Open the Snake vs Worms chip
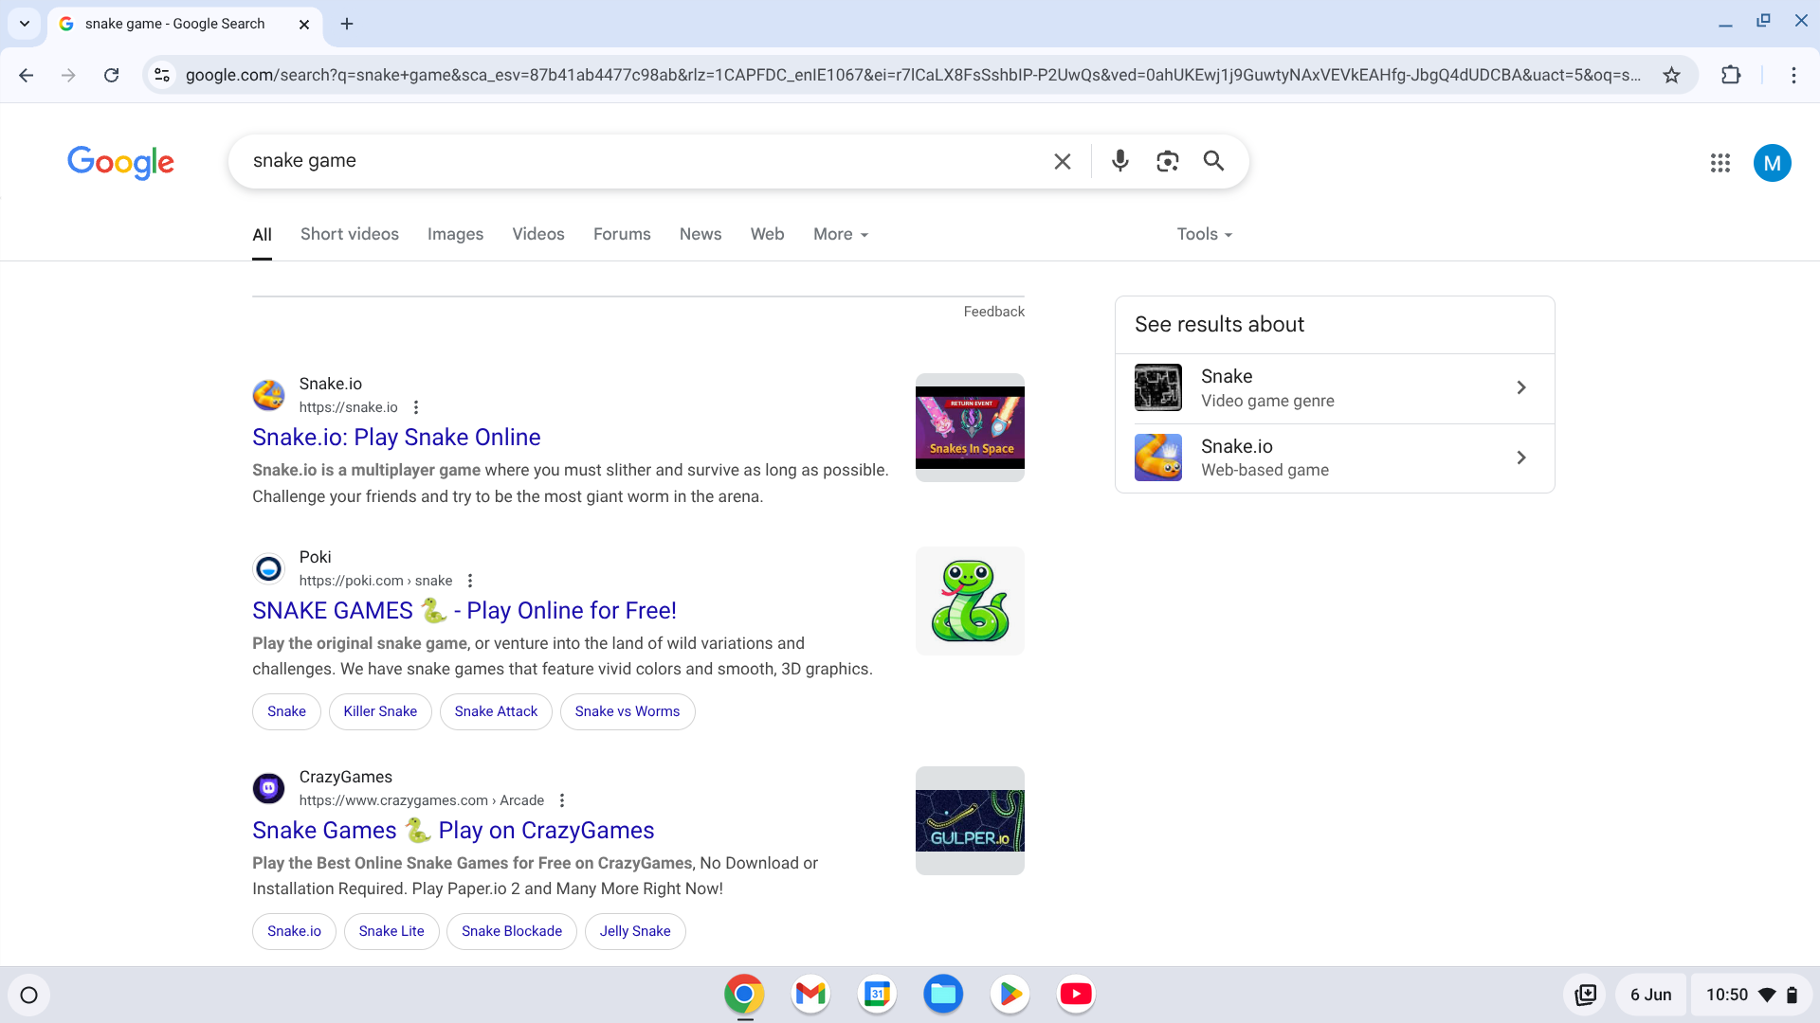This screenshot has width=1820, height=1023. (628, 711)
